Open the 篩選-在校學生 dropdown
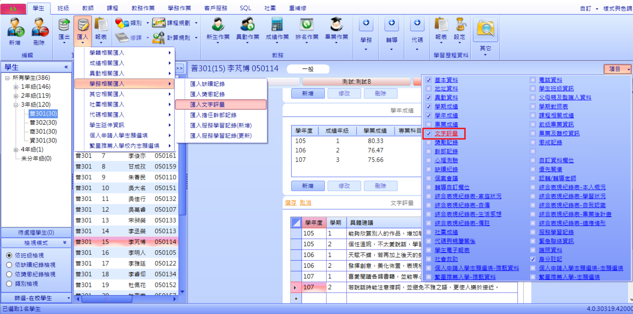The height and width of the screenshot is (314, 633). (x=36, y=298)
